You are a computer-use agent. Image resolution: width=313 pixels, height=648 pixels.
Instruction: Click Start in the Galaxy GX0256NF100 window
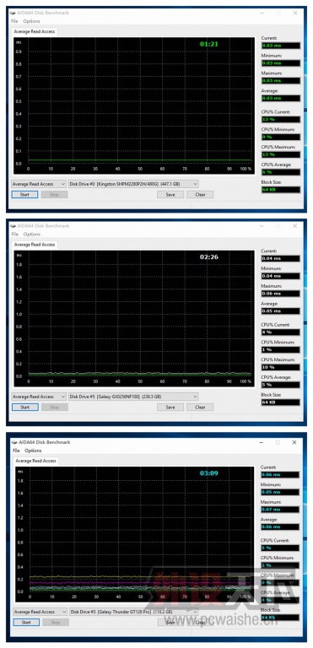pos(24,408)
